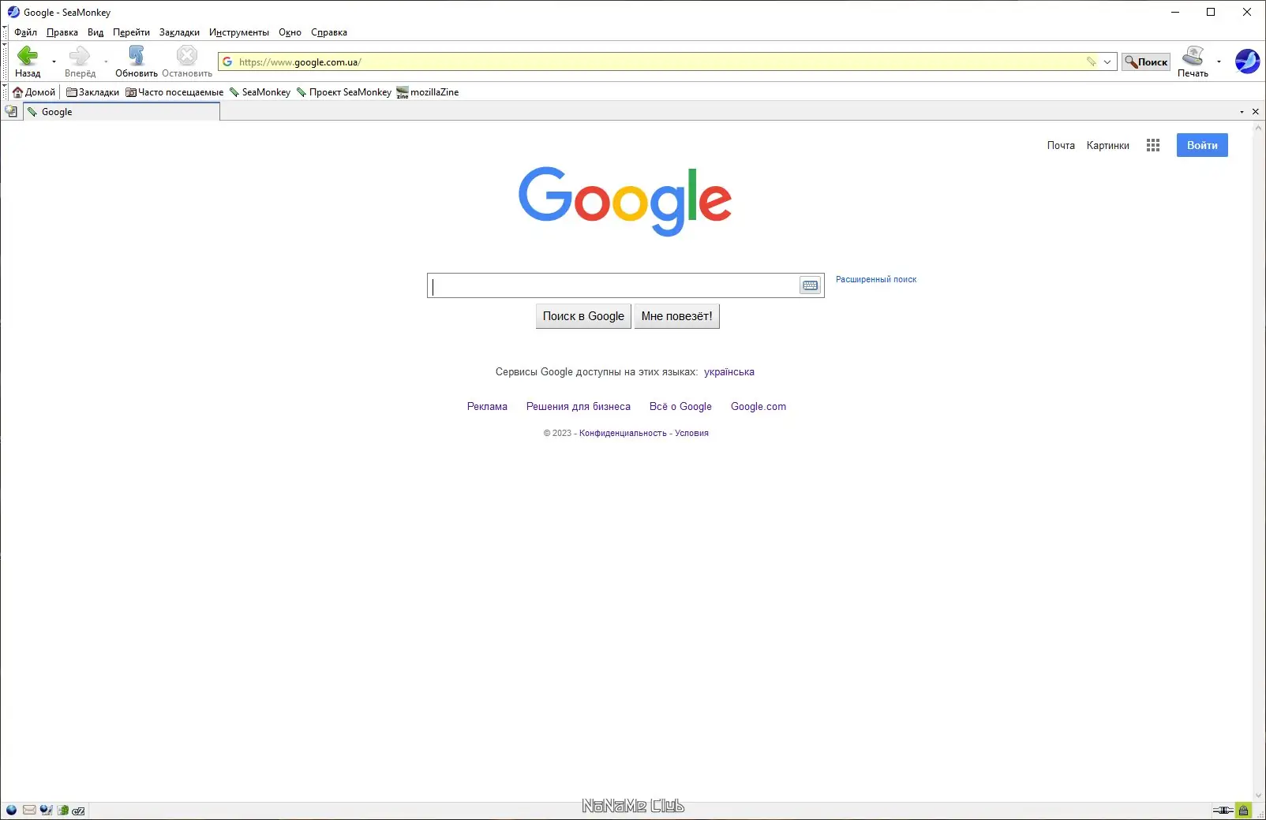Open the Закладки bookmarks folder
The height and width of the screenshot is (820, 1266).
click(x=92, y=92)
